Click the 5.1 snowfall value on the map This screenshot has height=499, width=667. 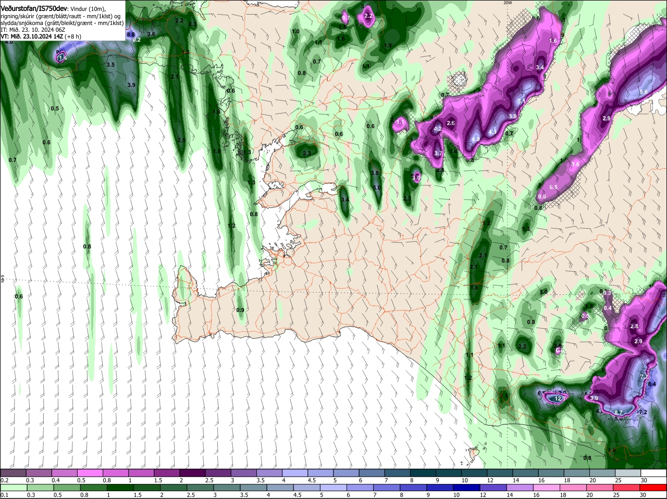point(522,101)
